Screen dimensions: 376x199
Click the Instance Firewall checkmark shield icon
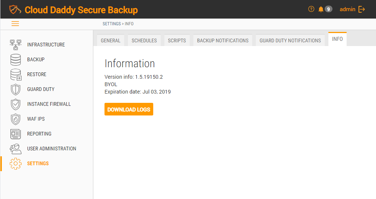[16, 104]
